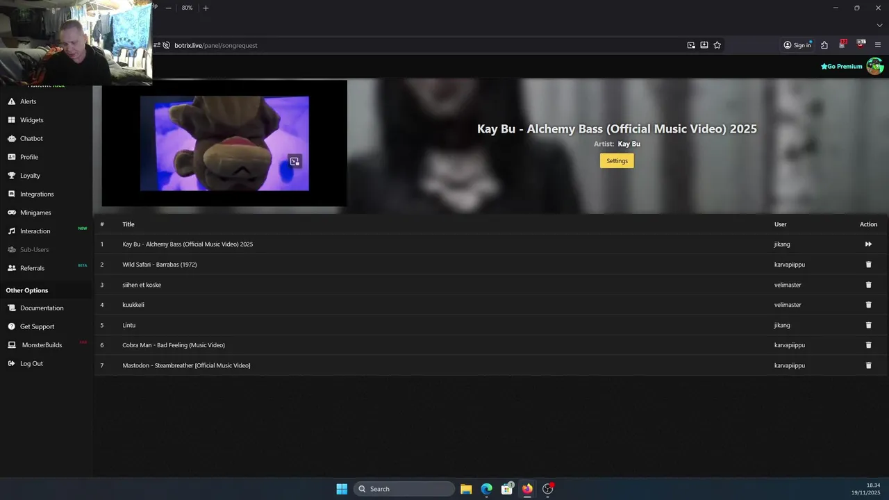Viewport: 889px width, 500px height.
Task: Click the User column header
Action: (x=781, y=224)
